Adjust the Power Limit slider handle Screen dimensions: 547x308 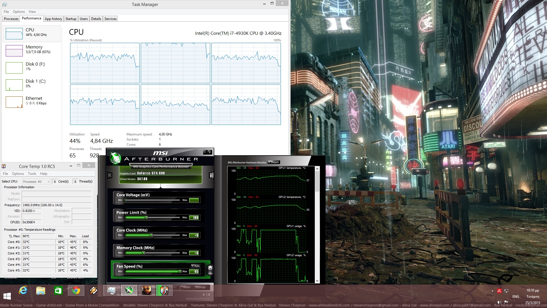pyautogui.click(x=146, y=218)
